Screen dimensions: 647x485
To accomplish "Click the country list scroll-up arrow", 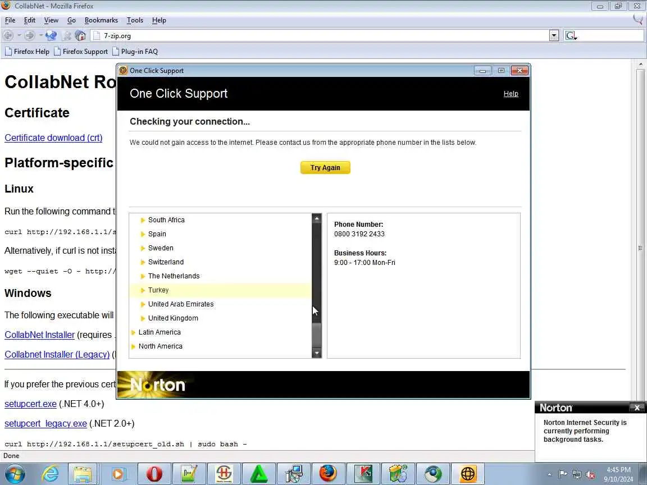I will click(x=317, y=218).
